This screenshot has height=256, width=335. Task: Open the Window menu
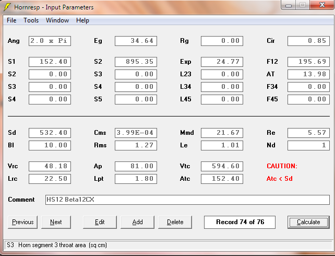[57, 20]
